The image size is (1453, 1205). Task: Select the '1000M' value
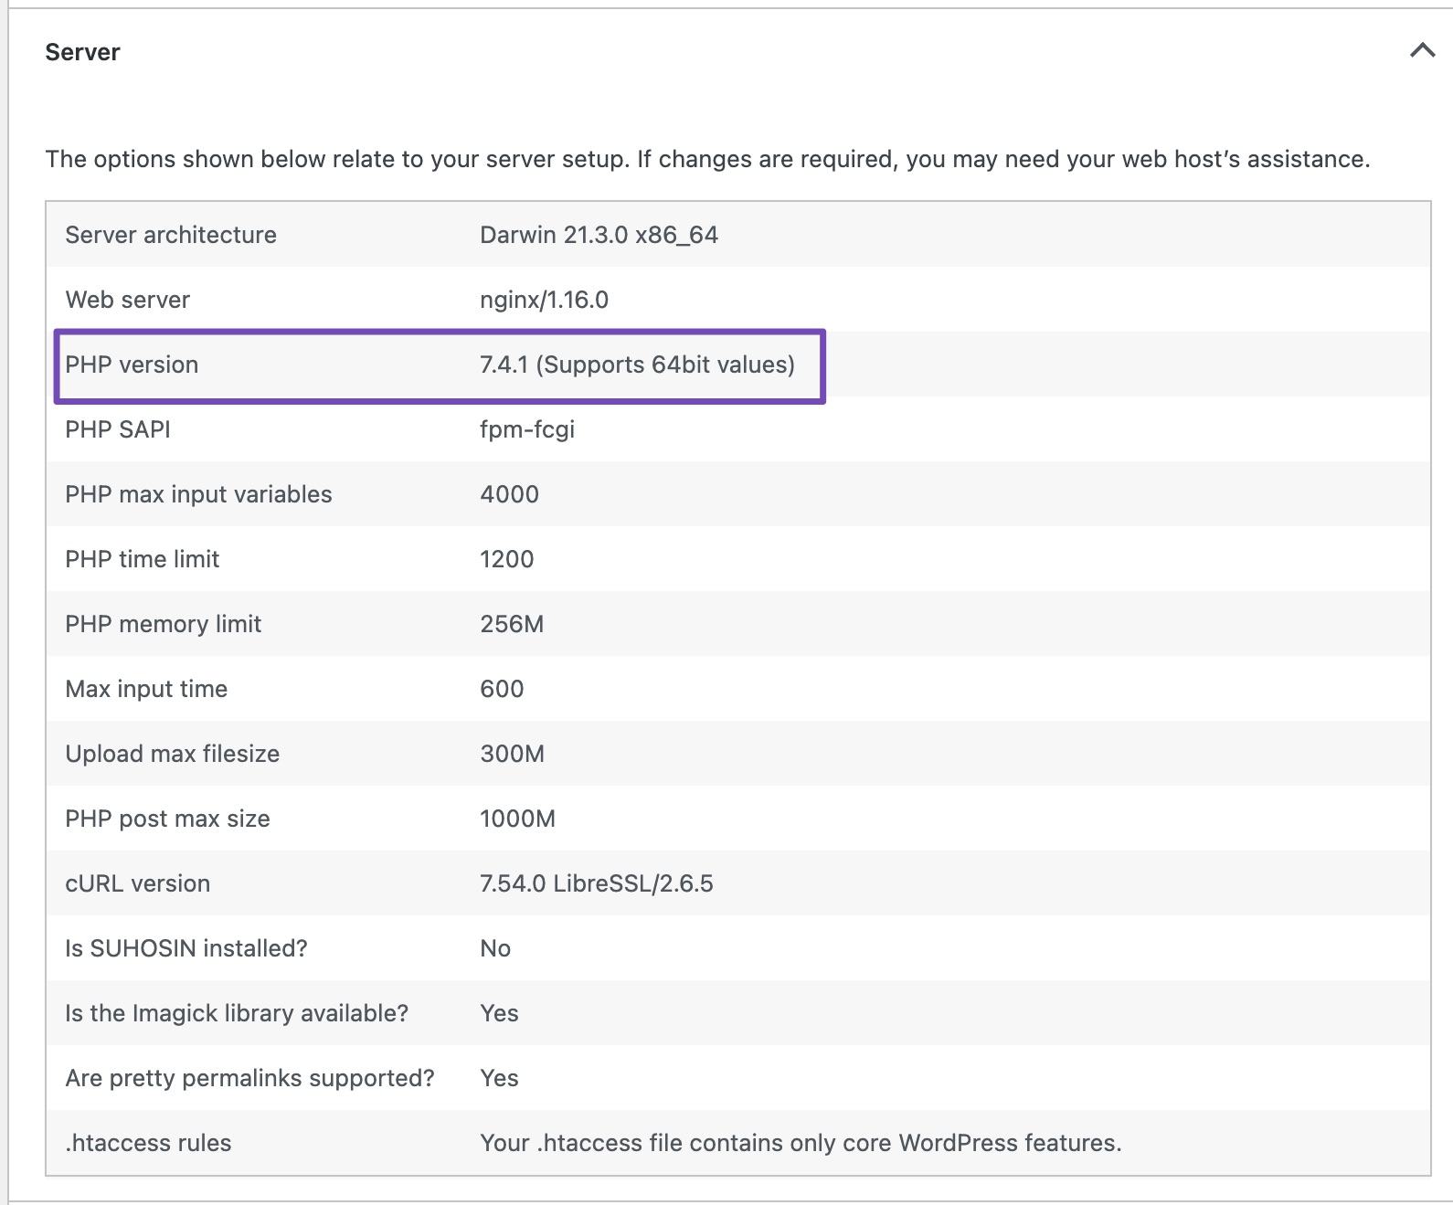point(517,819)
